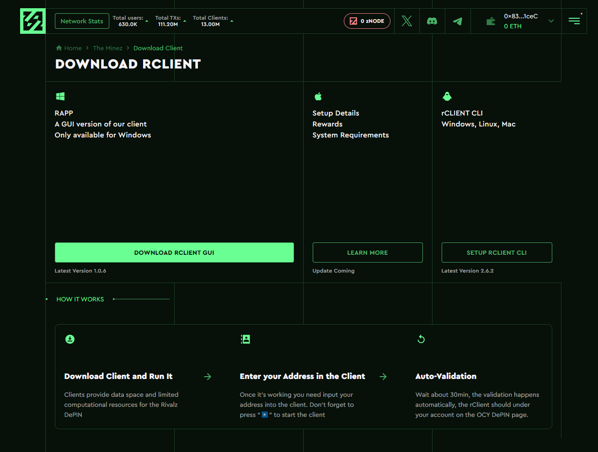
Task: Click the Windows logo icon above RAPP
Action: pos(60,96)
